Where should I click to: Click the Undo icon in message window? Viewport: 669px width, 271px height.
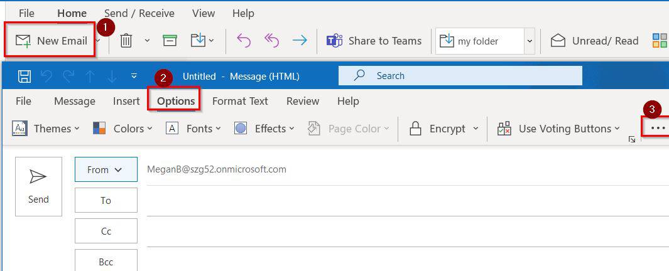[x=46, y=77]
